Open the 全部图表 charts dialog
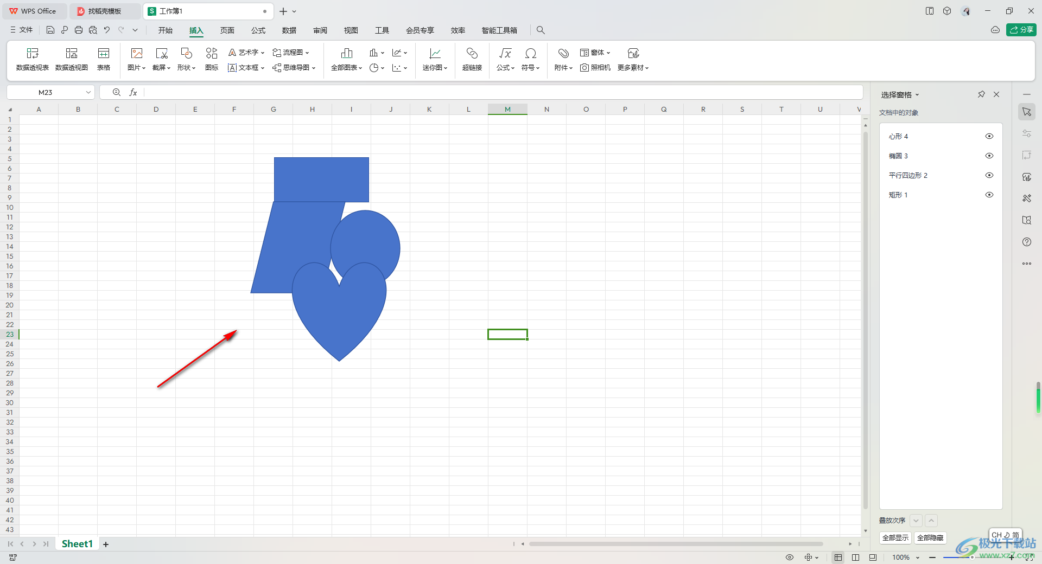This screenshot has width=1042, height=564. pyautogui.click(x=346, y=60)
